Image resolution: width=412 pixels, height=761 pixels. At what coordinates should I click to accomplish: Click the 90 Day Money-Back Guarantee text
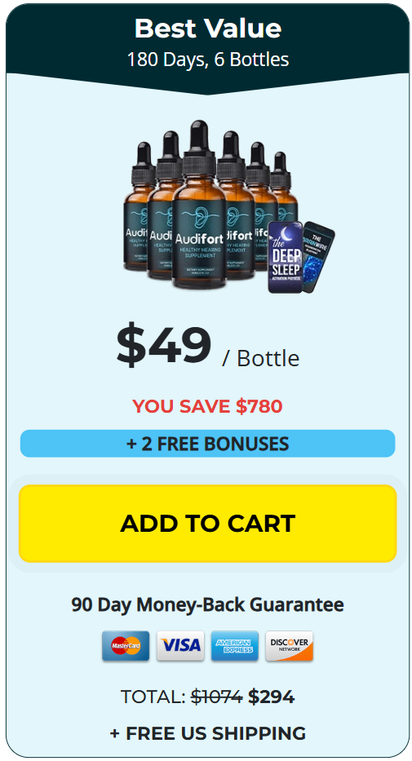tap(208, 604)
